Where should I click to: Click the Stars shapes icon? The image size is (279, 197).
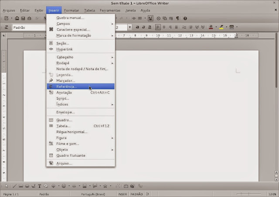(105, 186)
